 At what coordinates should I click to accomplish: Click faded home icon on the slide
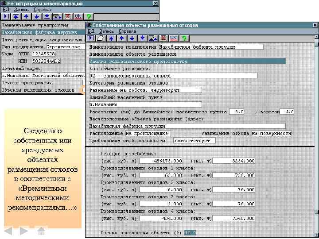[41, 231]
